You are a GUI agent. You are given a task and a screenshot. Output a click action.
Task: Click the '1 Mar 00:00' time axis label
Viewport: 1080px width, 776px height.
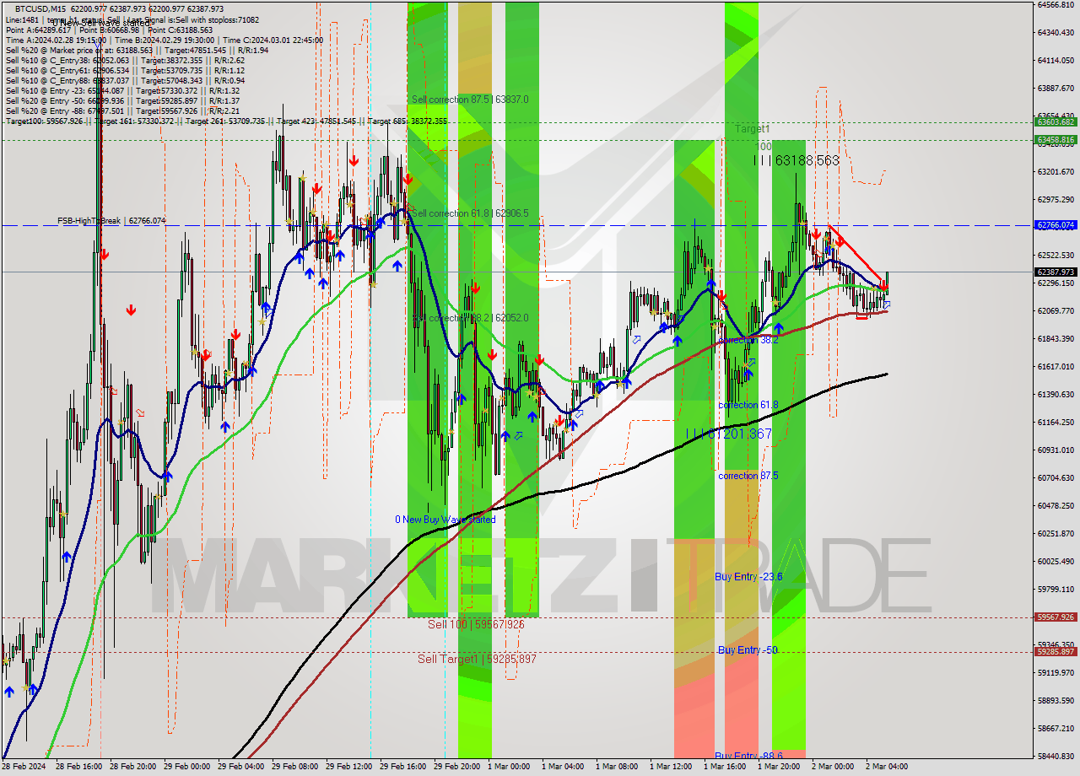(x=510, y=767)
